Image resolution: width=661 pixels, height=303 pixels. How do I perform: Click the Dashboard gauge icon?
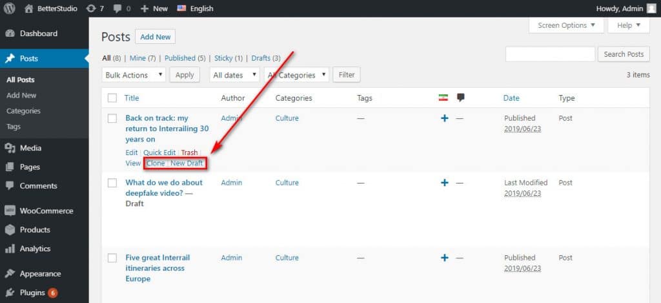(x=10, y=34)
